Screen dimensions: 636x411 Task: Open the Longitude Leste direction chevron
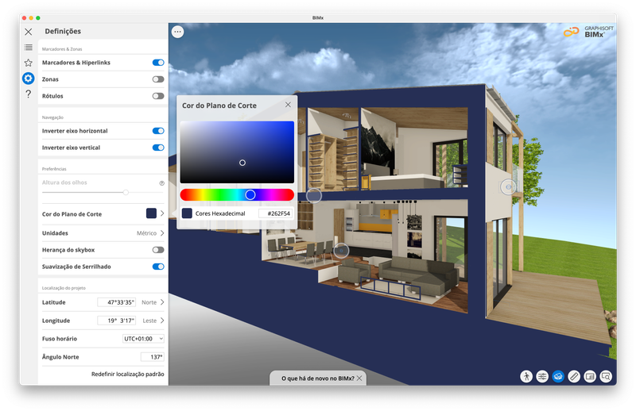click(162, 321)
